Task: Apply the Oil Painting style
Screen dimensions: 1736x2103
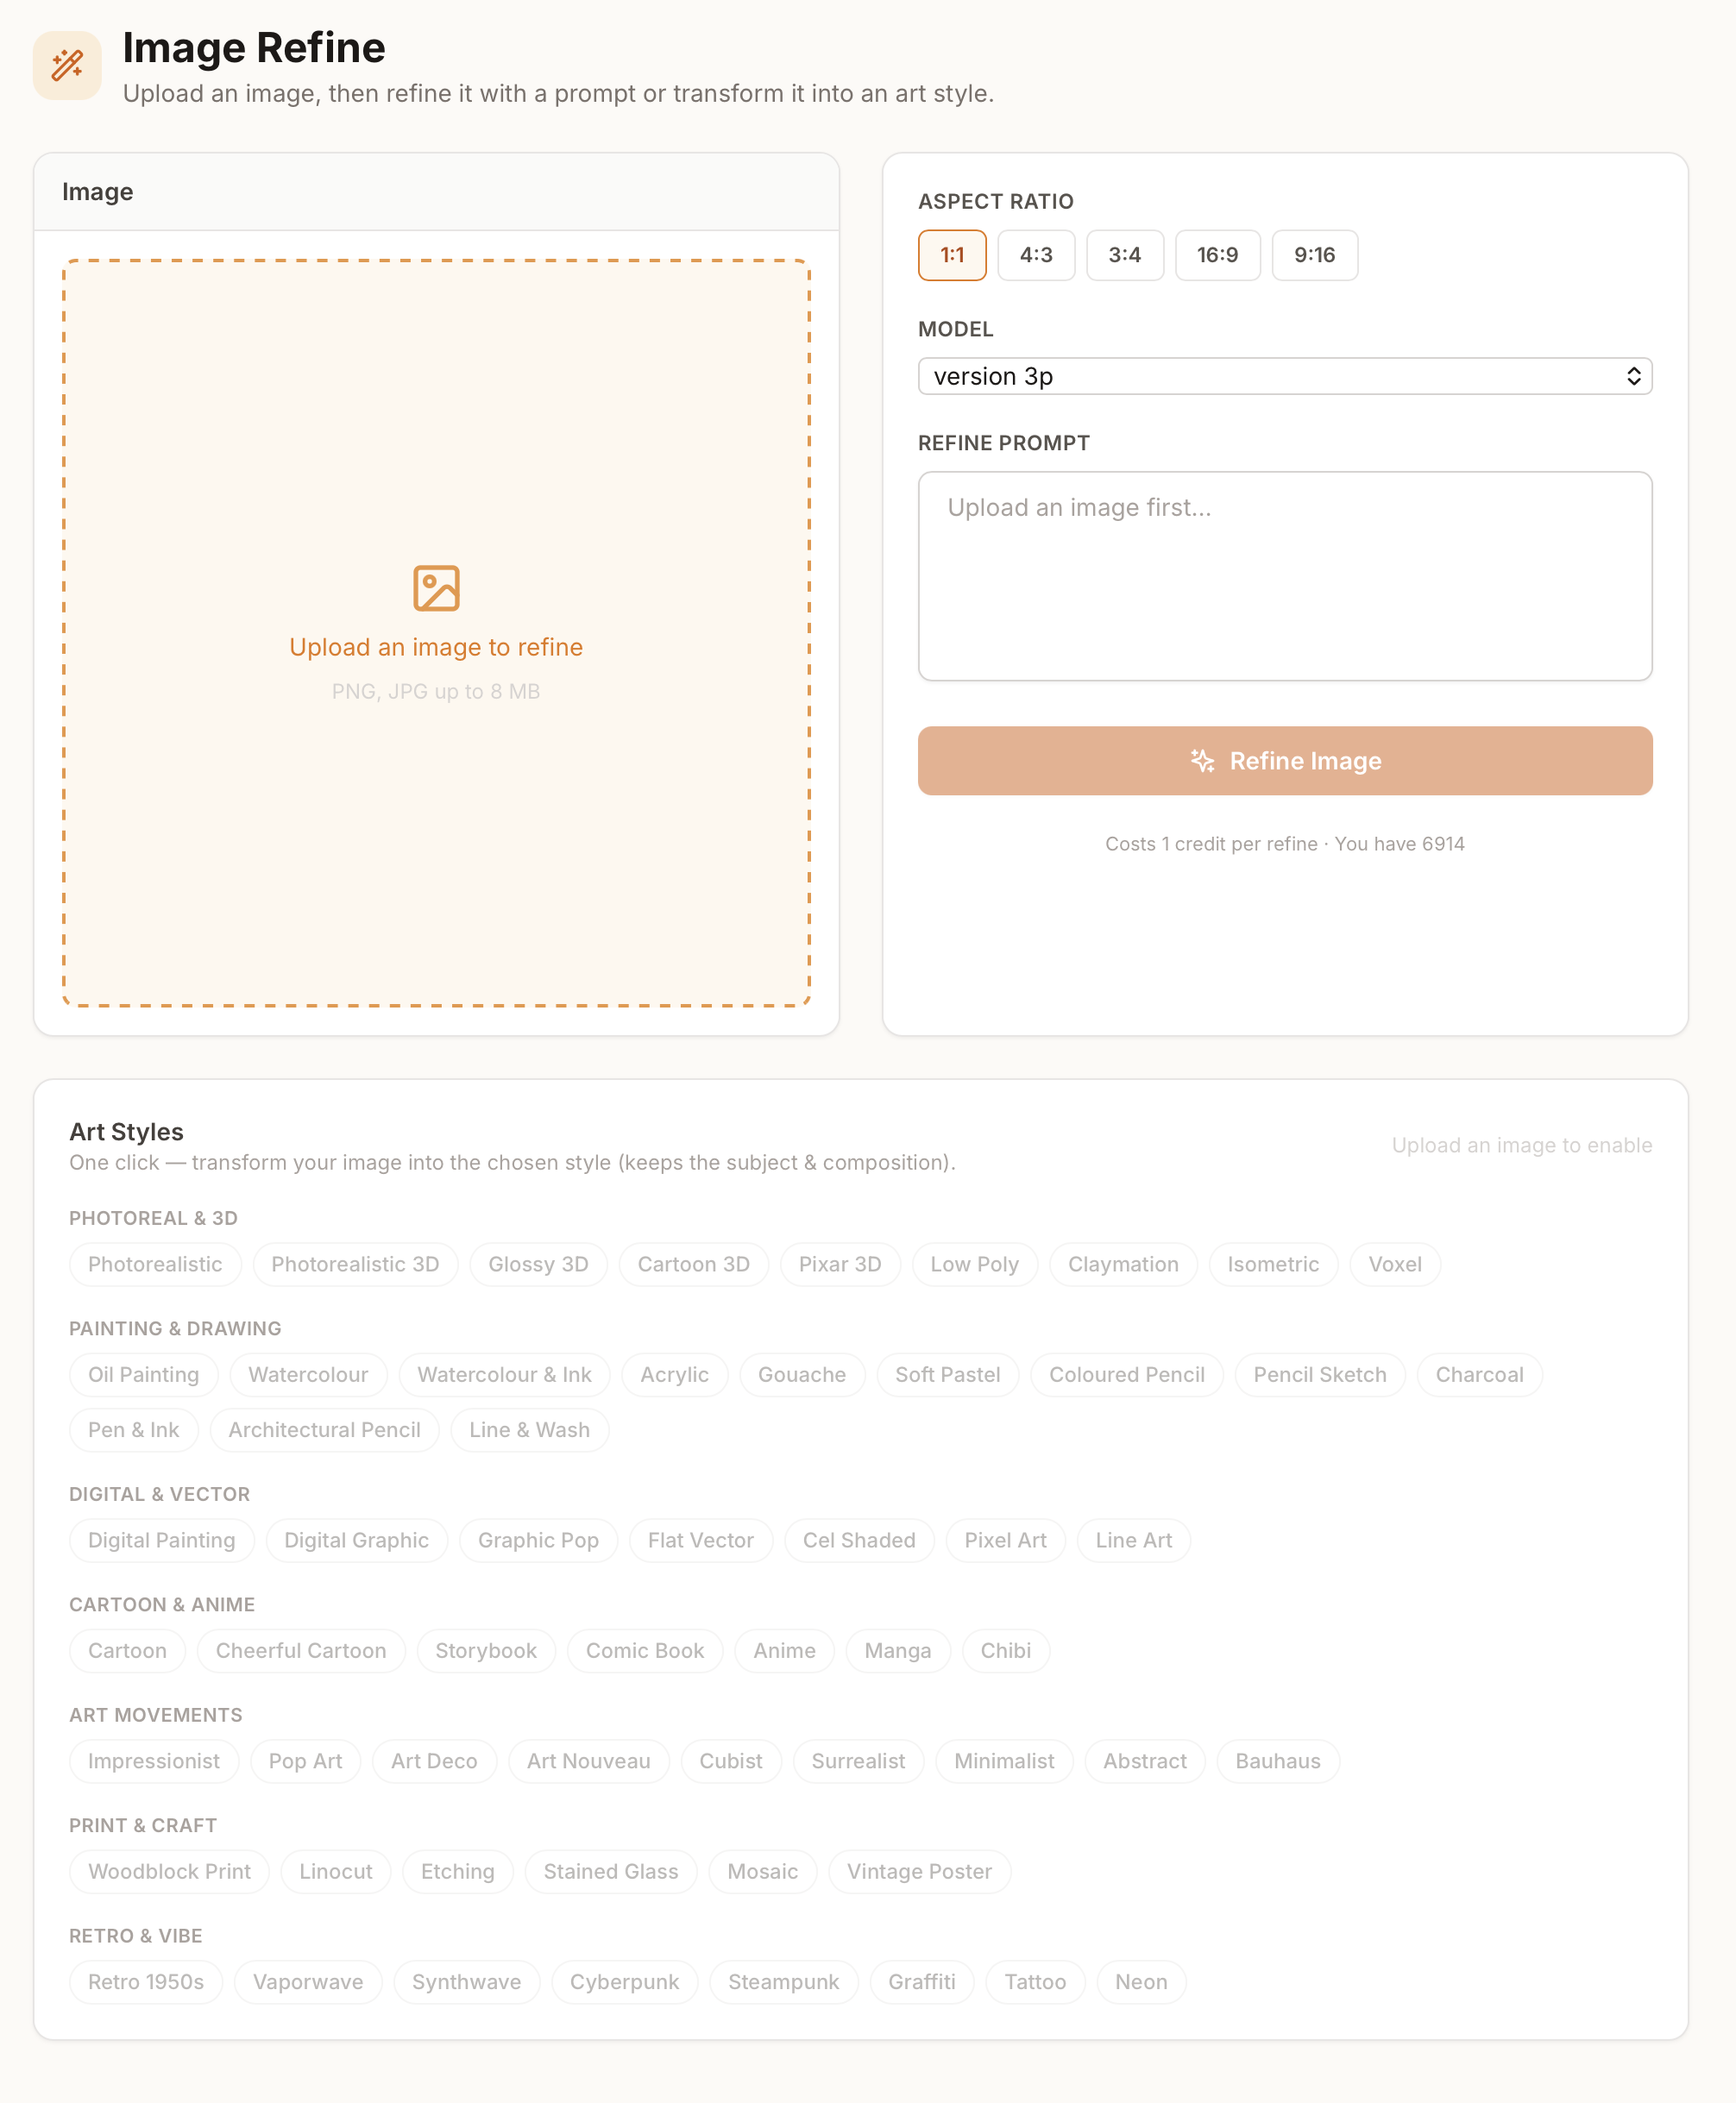Action: pos(143,1374)
